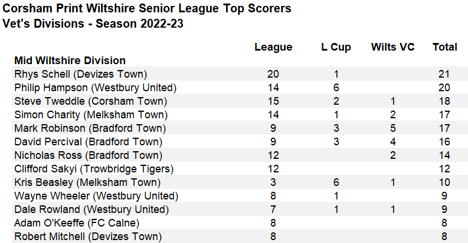
Task: Select Wayne Wheeler (Westbury United) row
Action: click(x=96, y=196)
